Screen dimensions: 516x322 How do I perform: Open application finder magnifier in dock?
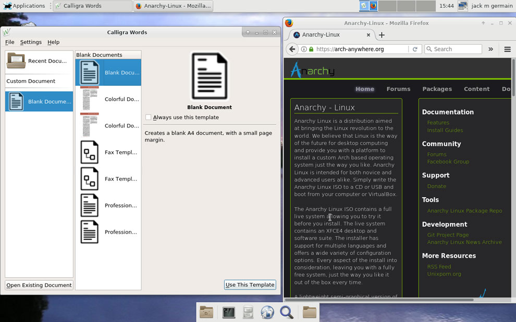click(x=286, y=312)
